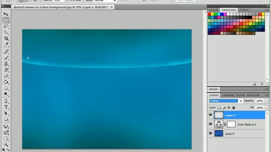Click the Masks panel tab

213,89
